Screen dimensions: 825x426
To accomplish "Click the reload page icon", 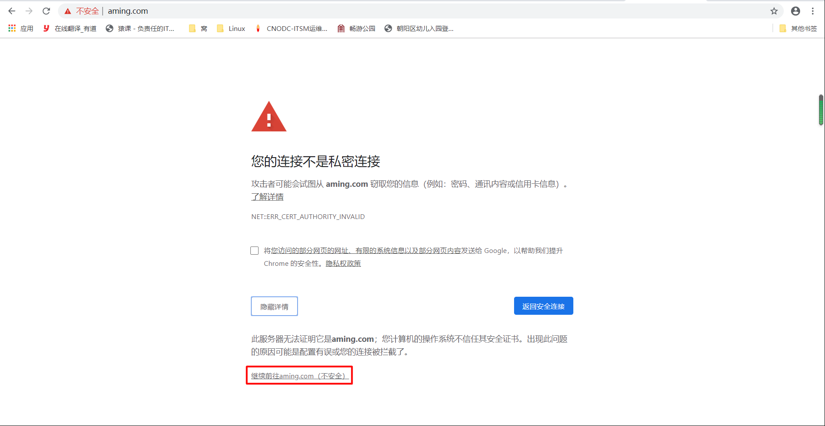I will point(46,11).
